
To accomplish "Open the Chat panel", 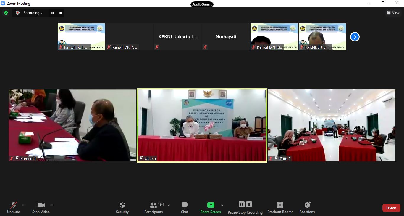I will [185, 207].
